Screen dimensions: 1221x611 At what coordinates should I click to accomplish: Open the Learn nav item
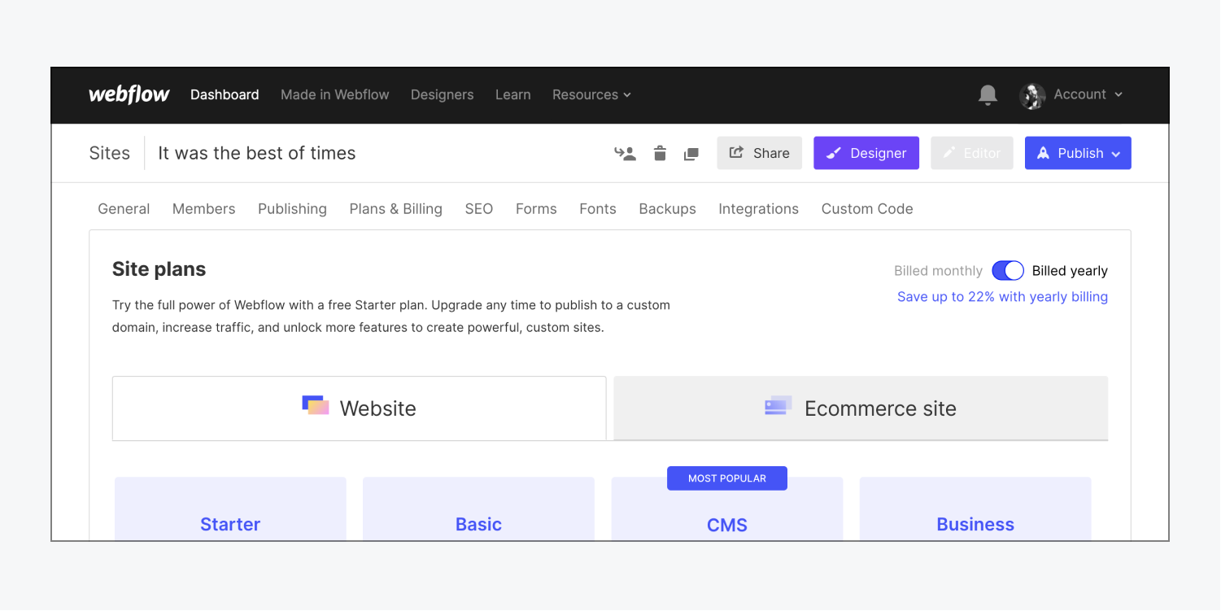tap(513, 95)
